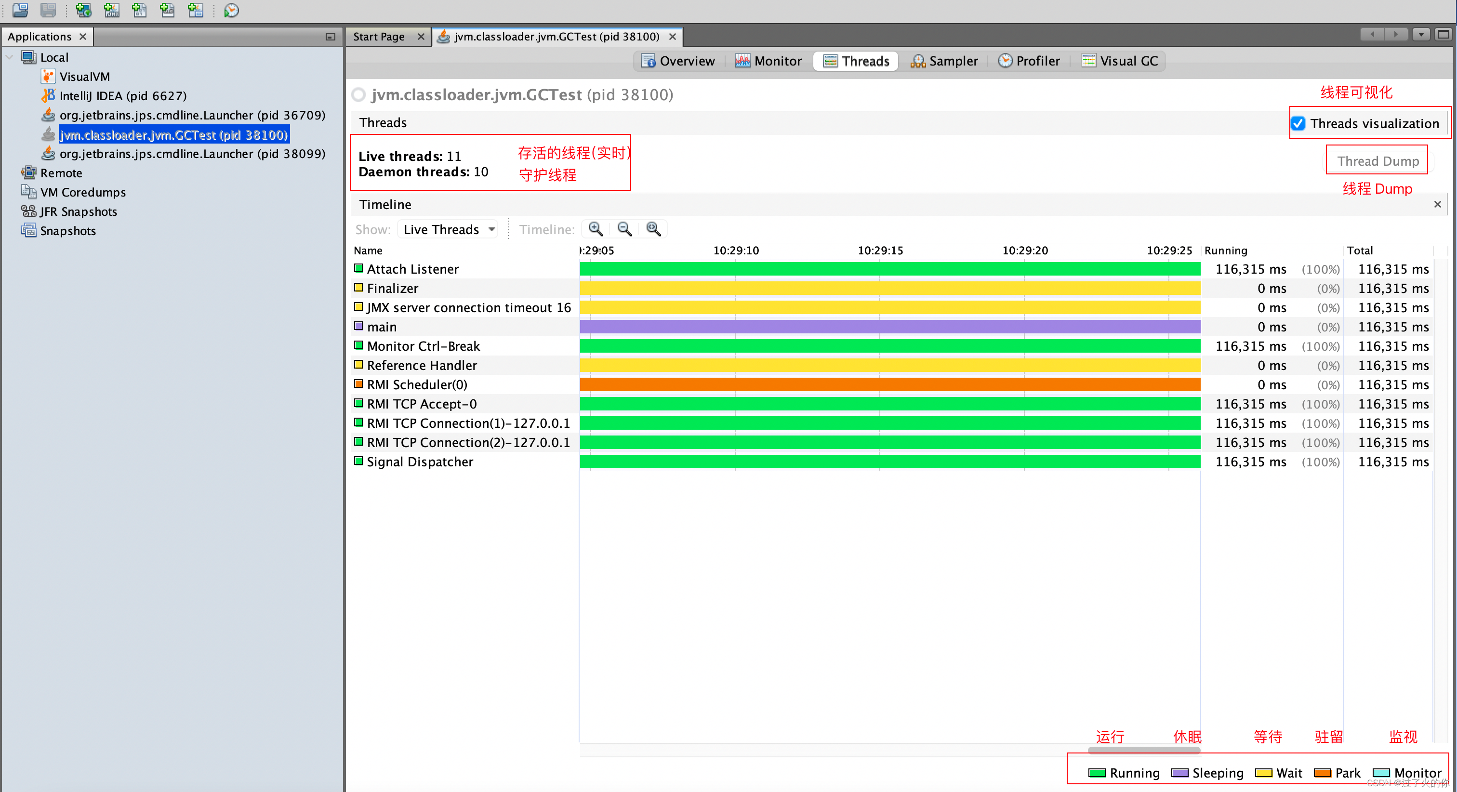Click the profiler clock icon in the toolbar
Image resolution: width=1457 pixels, height=792 pixels.
pyautogui.click(x=231, y=10)
